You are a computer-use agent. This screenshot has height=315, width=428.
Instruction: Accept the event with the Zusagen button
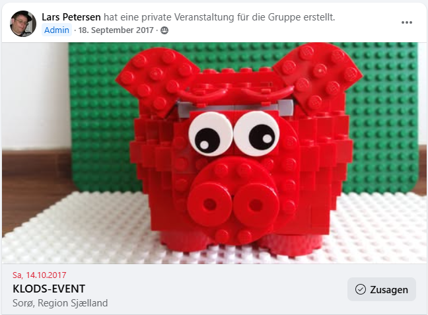click(381, 289)
